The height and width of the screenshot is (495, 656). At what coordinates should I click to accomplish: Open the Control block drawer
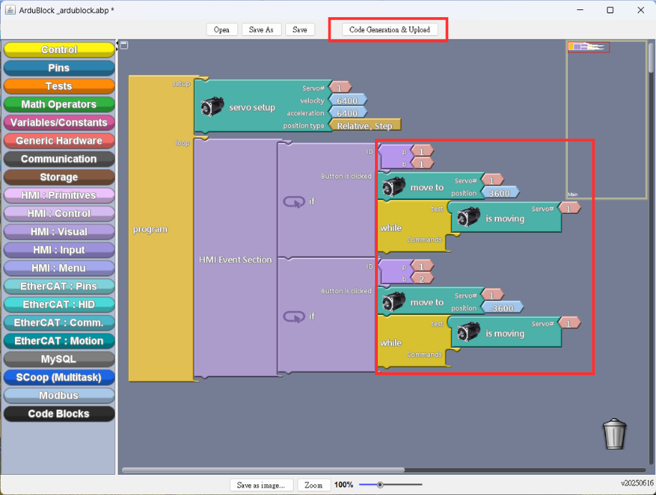coord(59,49)
